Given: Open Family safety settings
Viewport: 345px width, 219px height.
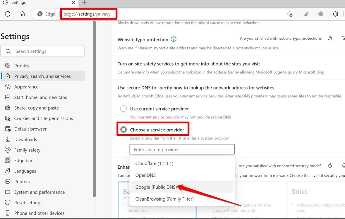Looking at the screenshot, I should tap(43, 150).
